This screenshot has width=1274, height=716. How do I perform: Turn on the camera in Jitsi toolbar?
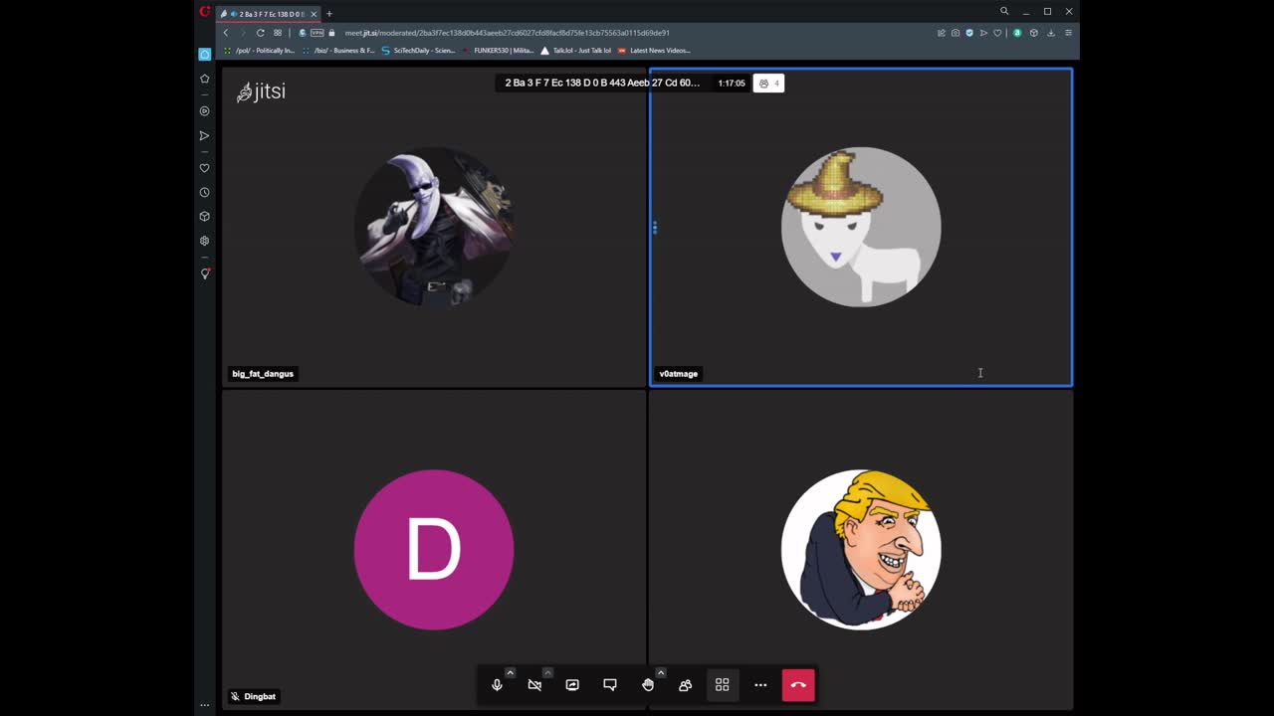(534, 685)
